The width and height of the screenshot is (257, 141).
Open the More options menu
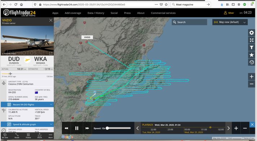pyautogui.click(x=50, y=136)
